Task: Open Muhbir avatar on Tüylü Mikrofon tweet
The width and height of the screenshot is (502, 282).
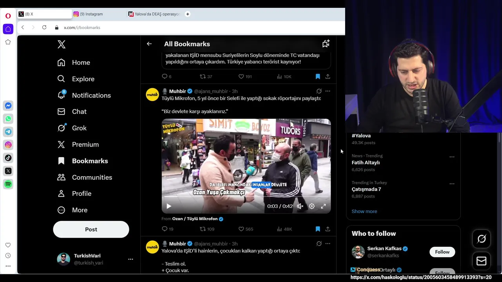Action: point(152,94)
